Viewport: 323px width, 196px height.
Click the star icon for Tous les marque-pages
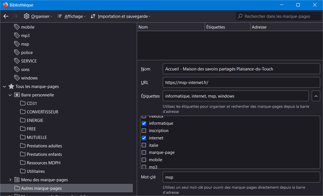coord(11,86)
